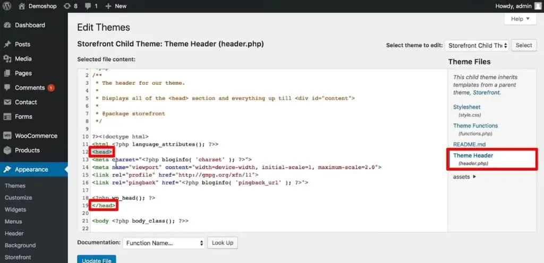
Task: Open the Dashboard menu
Action: click(x=30, y=25)
